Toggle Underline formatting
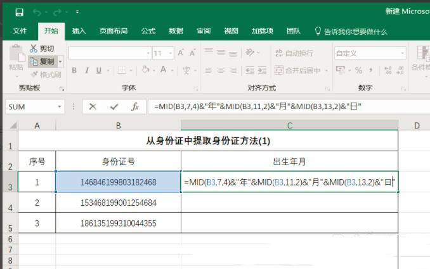The image size is (430, 269). [x=99, y=71]
